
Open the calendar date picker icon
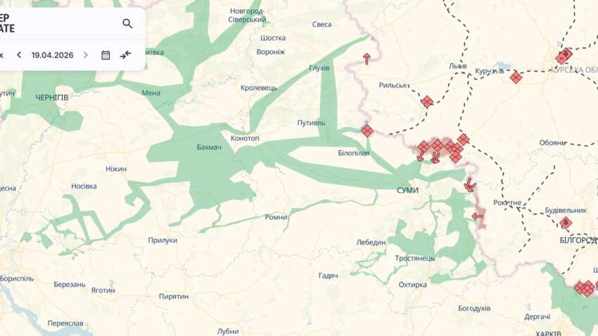coord(106,56)
